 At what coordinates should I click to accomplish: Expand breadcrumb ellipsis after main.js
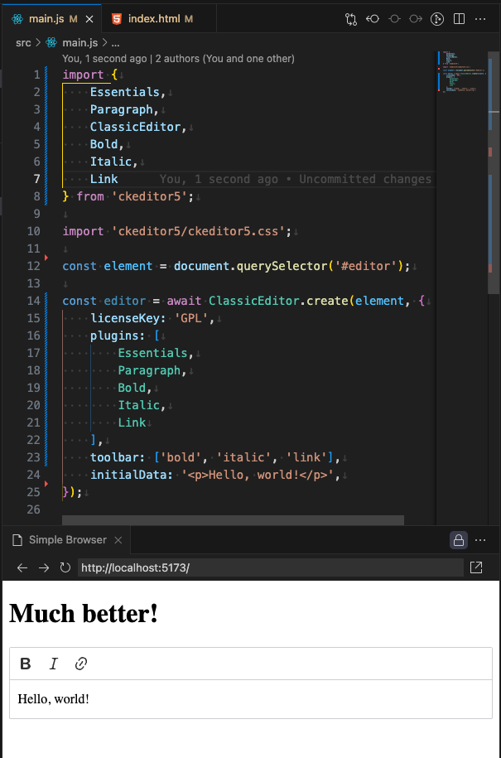[115, 42]
